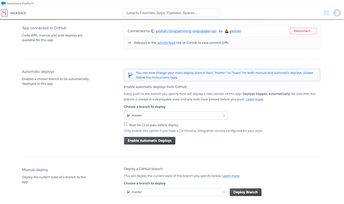Focus the Jump to Favorites search field
Screen dimensions: 344x204
tap(171, 13)
